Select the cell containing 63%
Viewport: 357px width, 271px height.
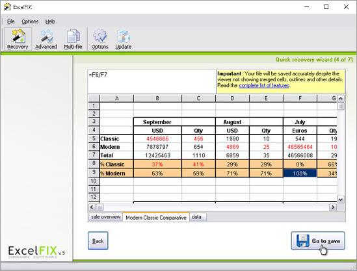pos(157,173)
